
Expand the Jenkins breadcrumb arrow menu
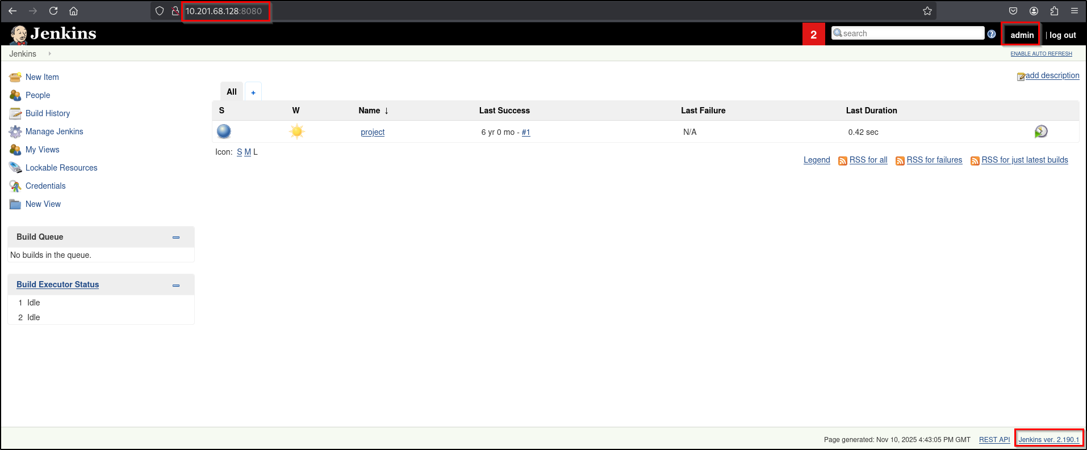coord(50,54)
